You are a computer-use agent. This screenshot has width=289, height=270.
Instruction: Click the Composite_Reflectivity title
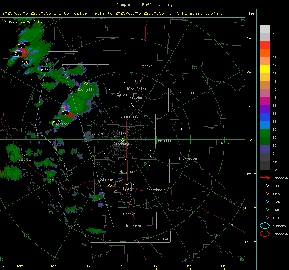144,5
